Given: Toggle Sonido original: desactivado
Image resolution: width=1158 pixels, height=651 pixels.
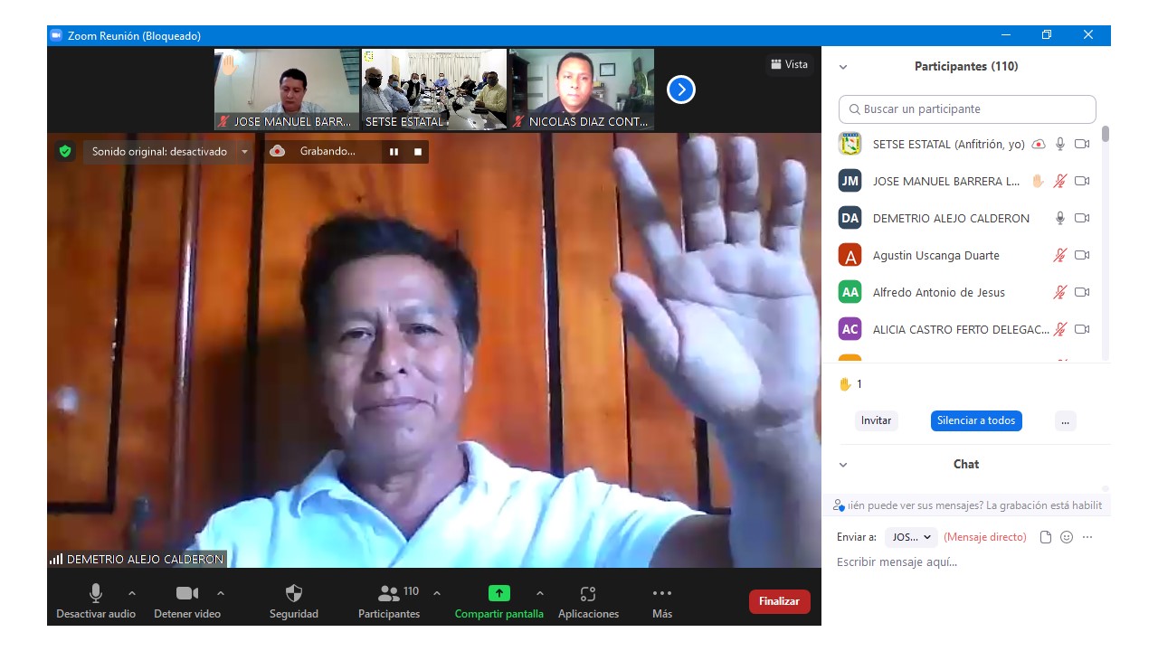Looking at the screenshot, I should (159, 152).
